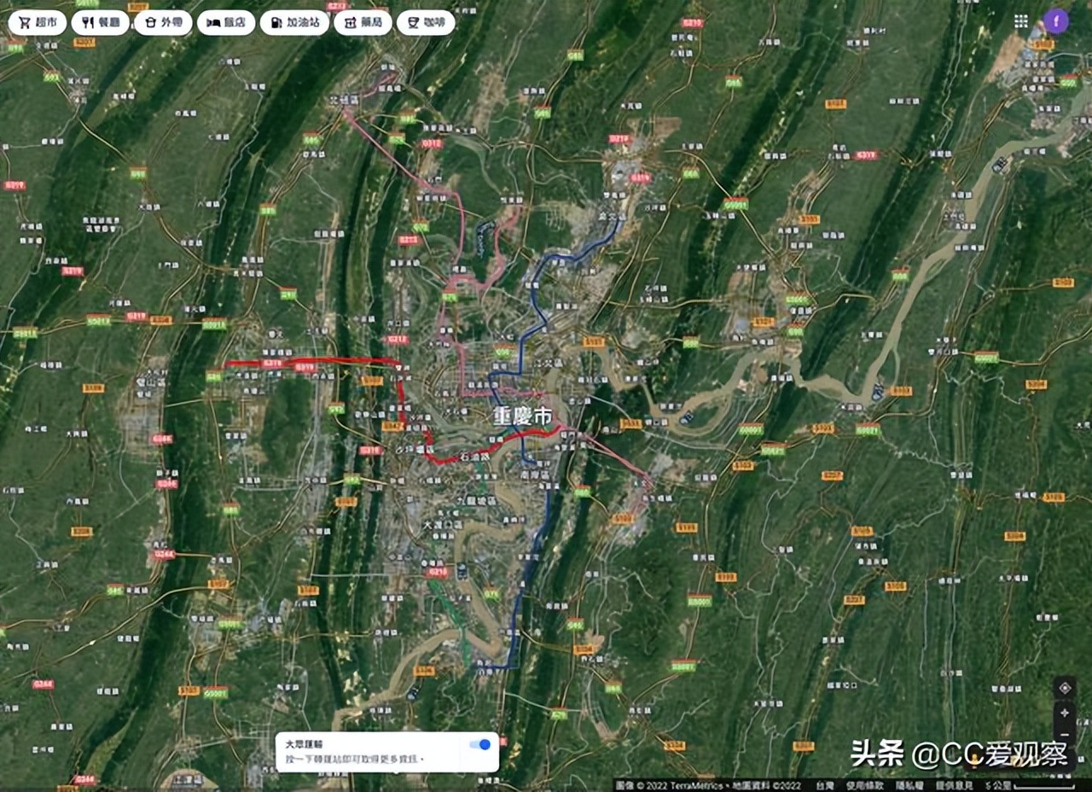Open the 使用條款 terms link
The height and width of the screenshot is (792, 1092).
[865, 785]
